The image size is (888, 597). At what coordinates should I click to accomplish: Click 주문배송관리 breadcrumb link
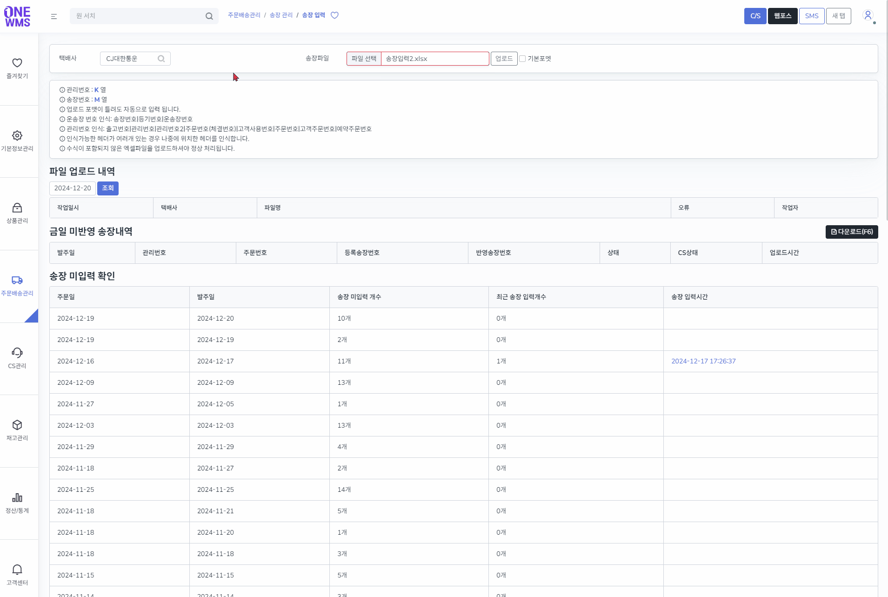click(244, 15)
